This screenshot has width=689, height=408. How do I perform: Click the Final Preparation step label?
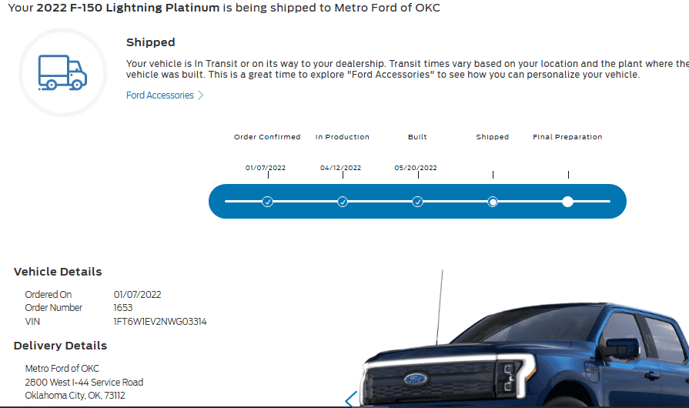click(567, 137)
